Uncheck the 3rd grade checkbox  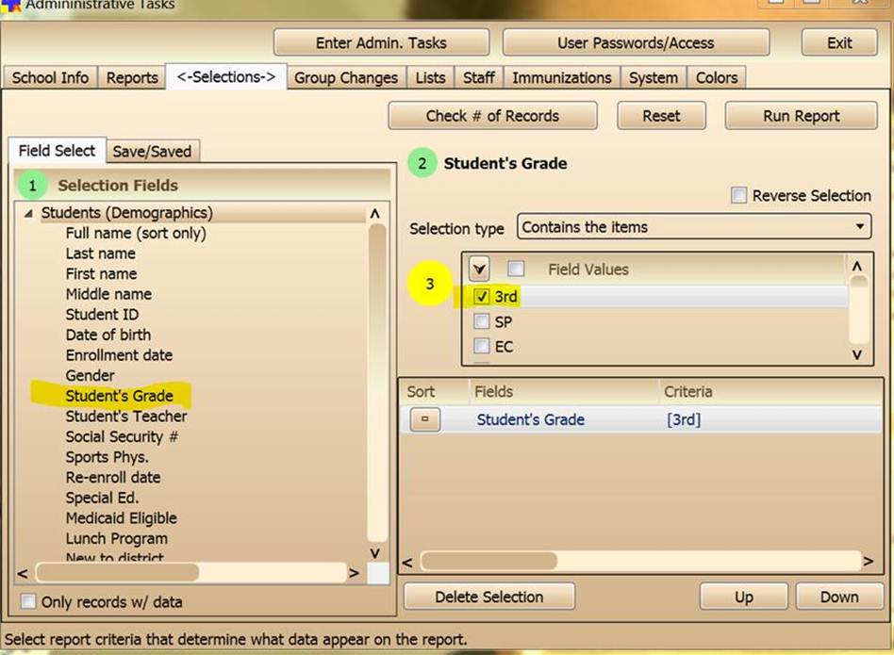point(482,297)
